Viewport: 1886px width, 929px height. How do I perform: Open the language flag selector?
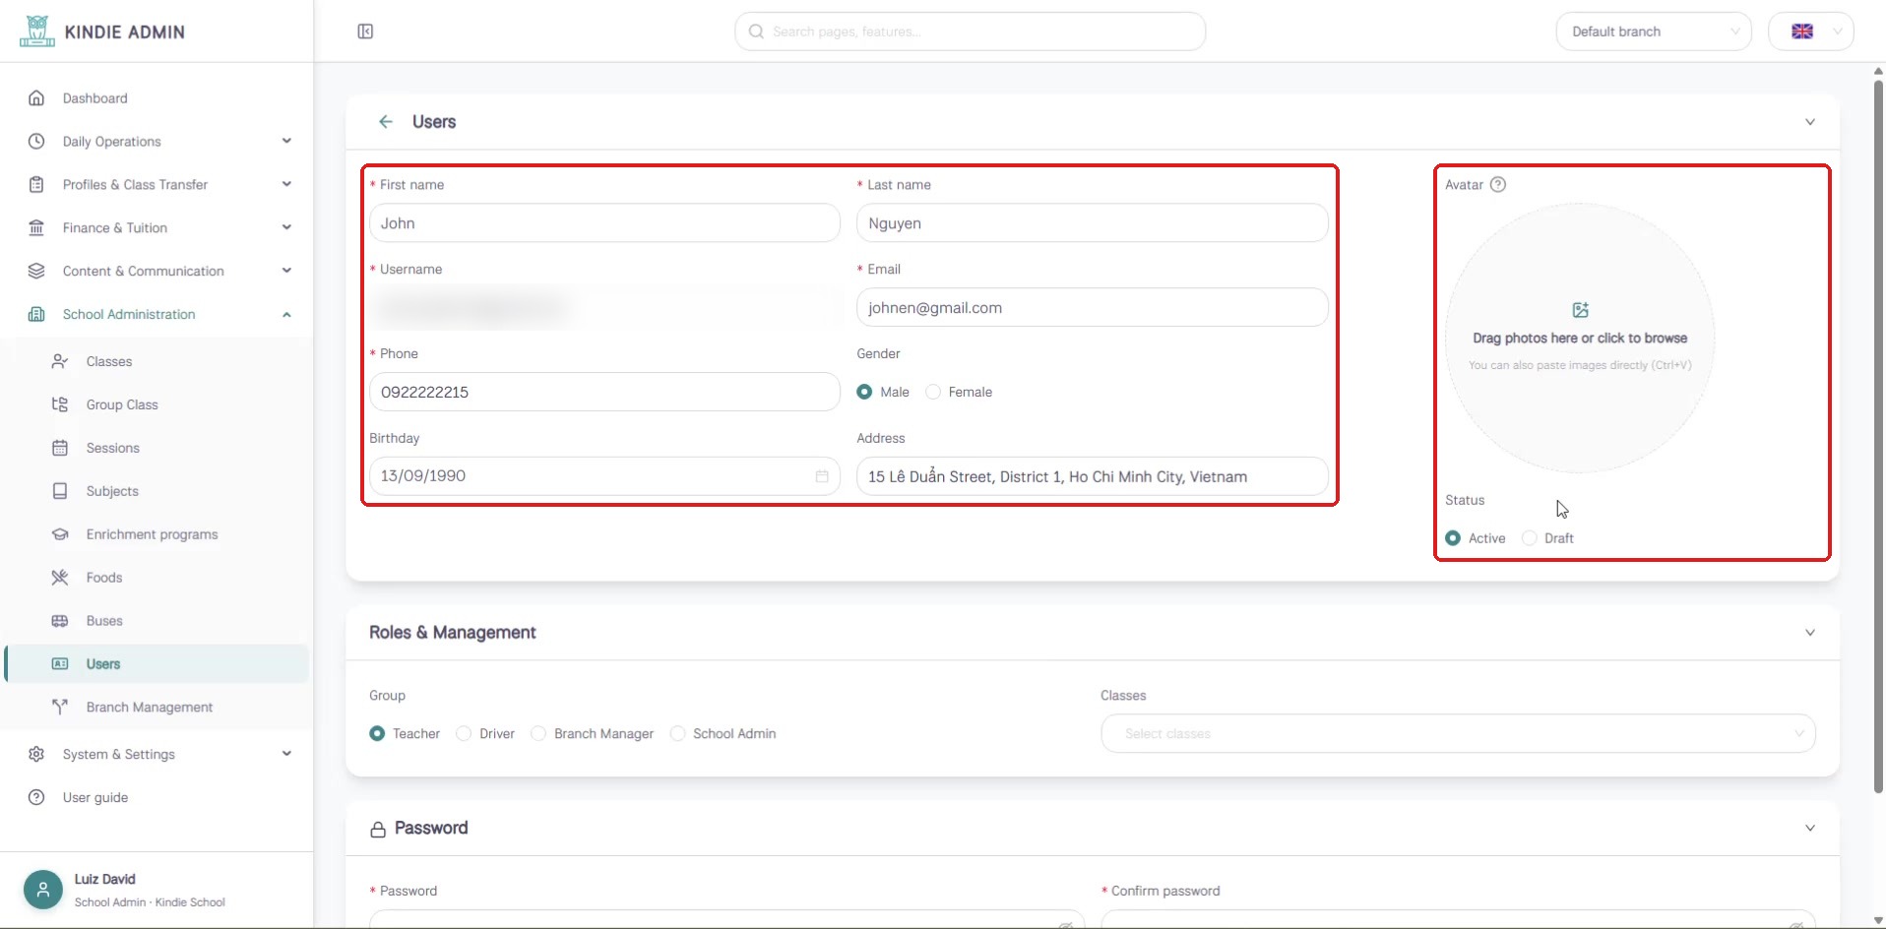tap(1811, 31)
